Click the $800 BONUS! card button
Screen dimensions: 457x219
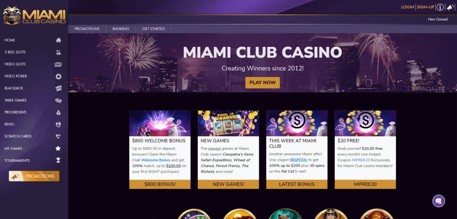point(160,184)
